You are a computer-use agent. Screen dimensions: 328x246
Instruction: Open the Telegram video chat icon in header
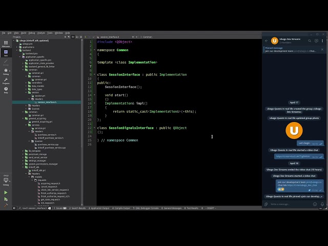coord(316,41)
